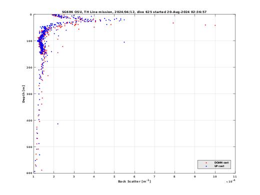Select the isolated blue point near depth 412
This screenshot has height=195, width=260.
click(58, 124)
